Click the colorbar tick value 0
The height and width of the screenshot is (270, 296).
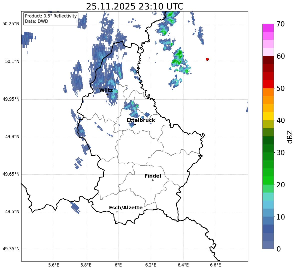point(278,249)
